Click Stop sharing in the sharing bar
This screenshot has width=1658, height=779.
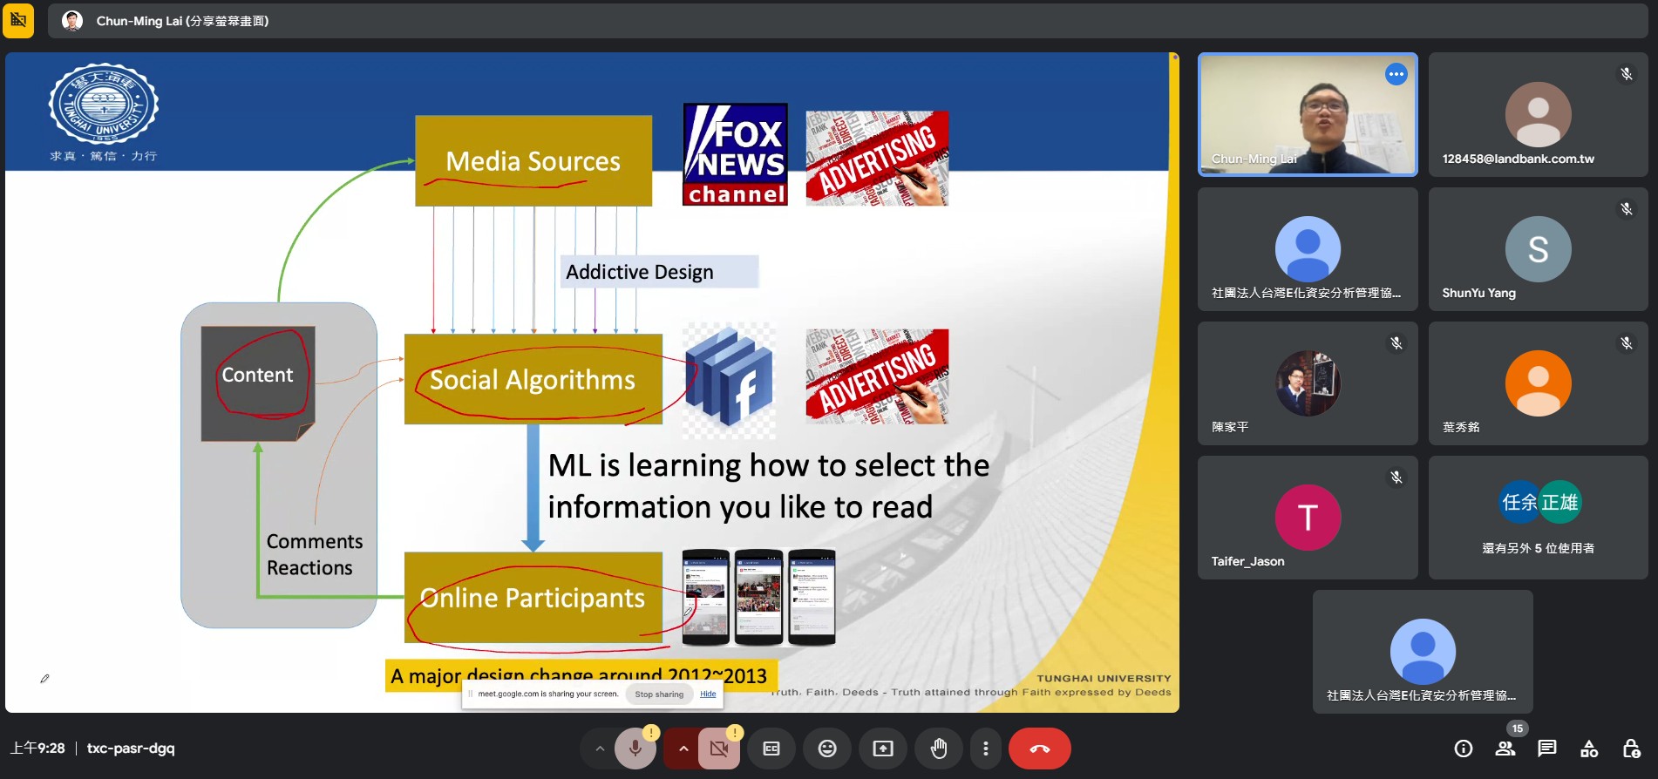pos(659,694)
